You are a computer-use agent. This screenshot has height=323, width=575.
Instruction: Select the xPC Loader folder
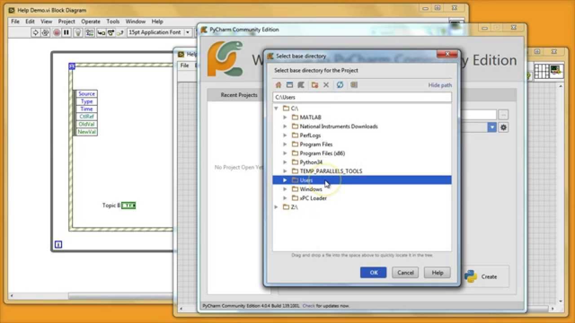click(x=313, y=198)
